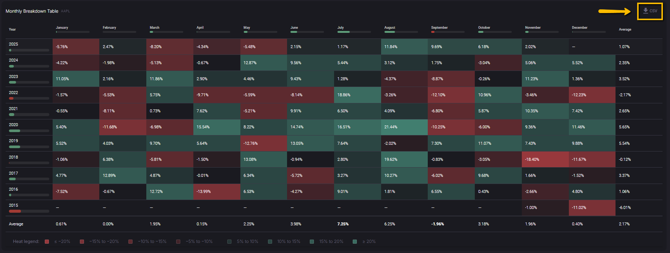Viewport: 670px width, 253px height.
Task: Click the red bar under 2015
Action: (15, 211)
